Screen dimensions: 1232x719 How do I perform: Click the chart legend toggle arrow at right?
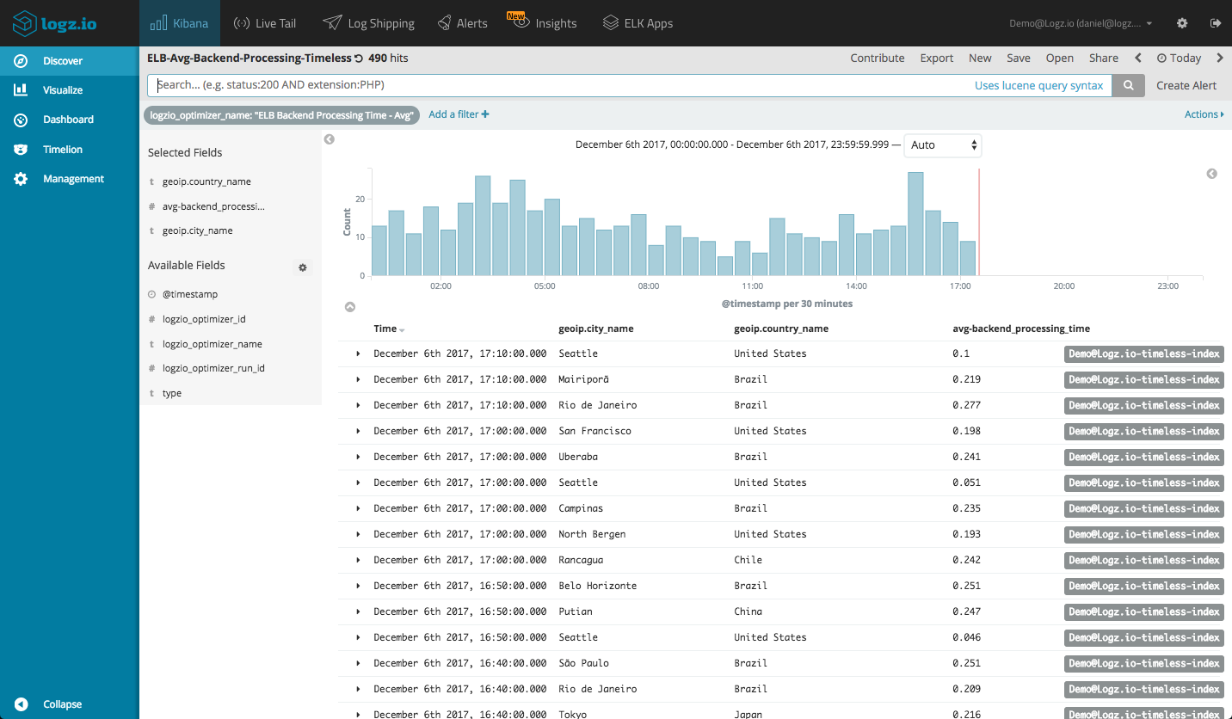(x=1211, y=174)
